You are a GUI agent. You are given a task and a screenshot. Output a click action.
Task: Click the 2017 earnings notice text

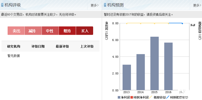[x=138, y=14]
